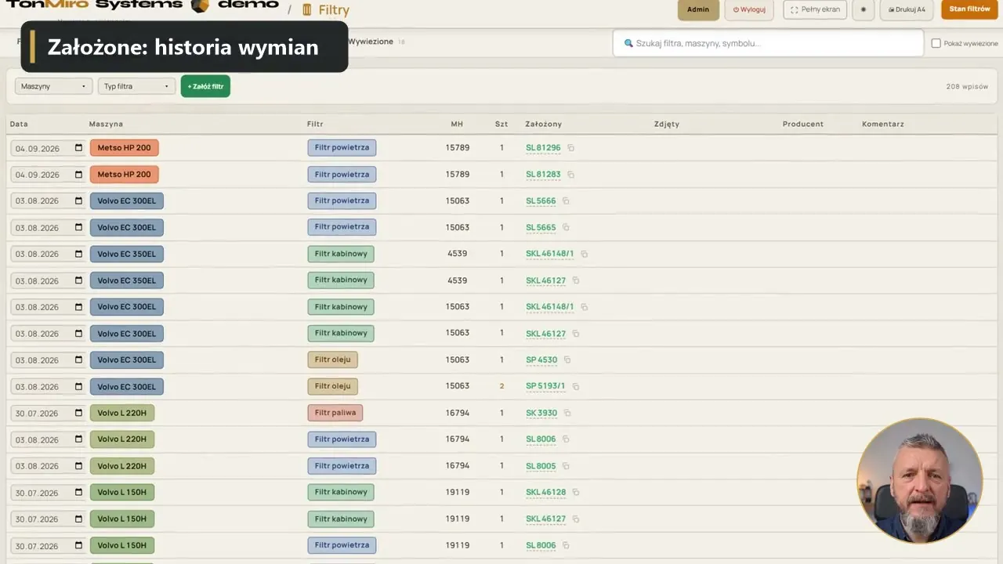This screenshot has height=564, width=1003.
Task: Click the Filtr oleju badge in the SP 4530 row
Action: pos(332,360)
